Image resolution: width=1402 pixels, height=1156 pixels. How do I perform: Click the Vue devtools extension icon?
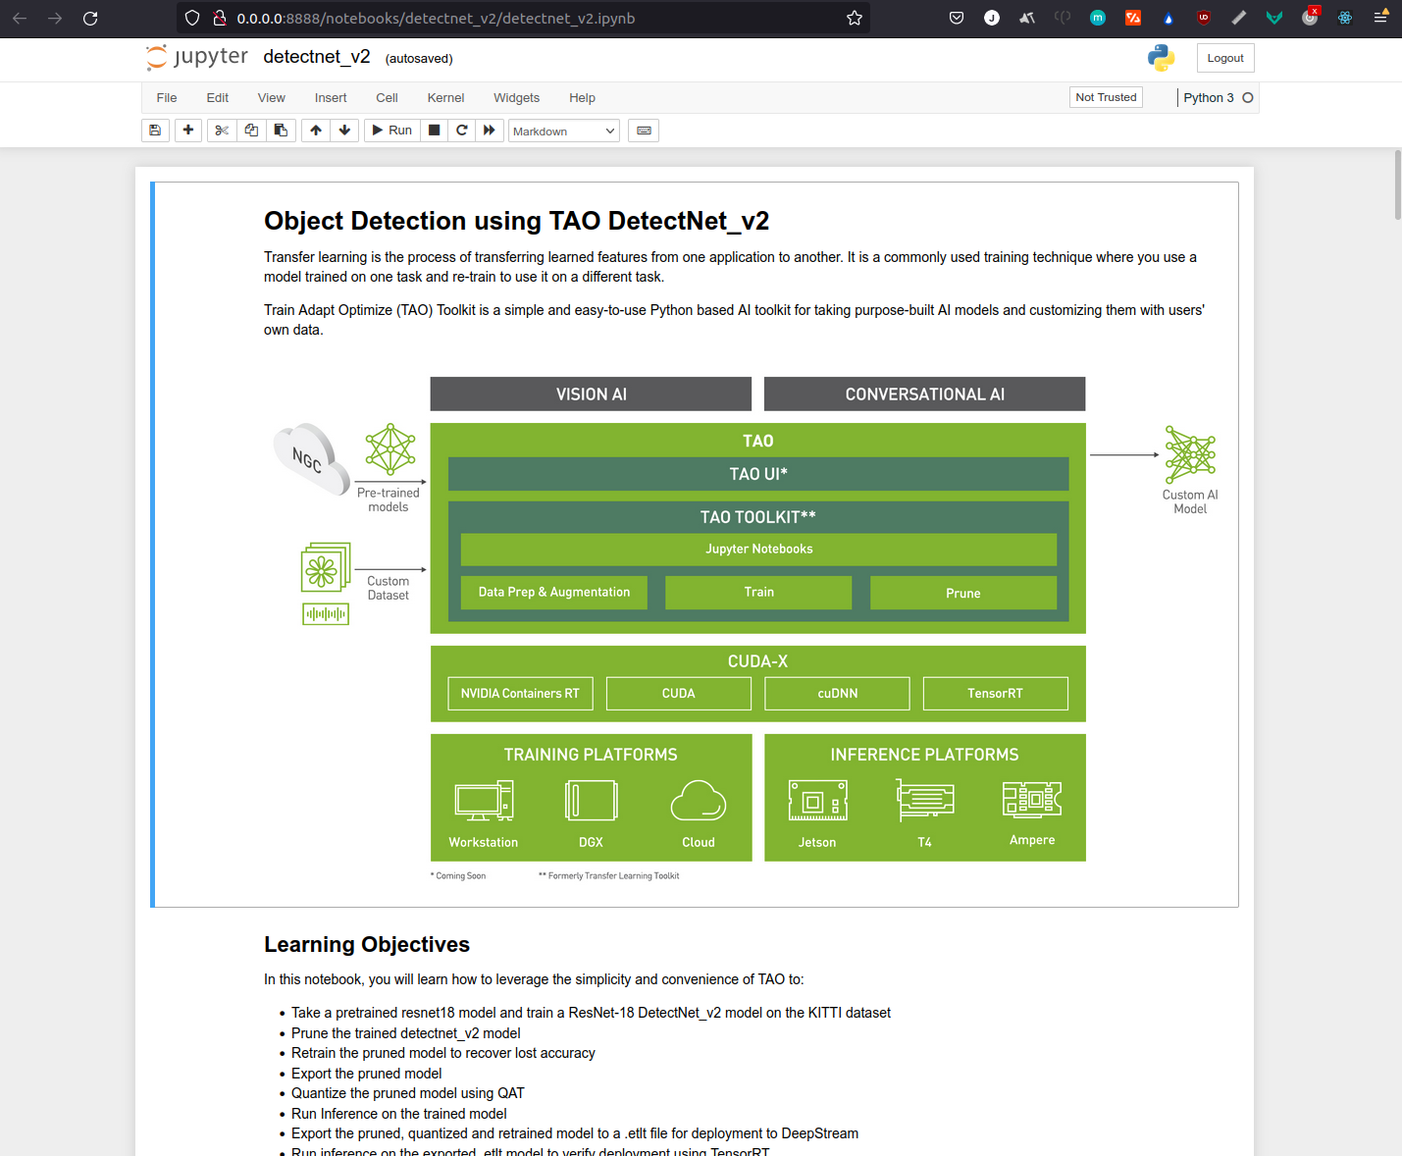(1274, 18)
